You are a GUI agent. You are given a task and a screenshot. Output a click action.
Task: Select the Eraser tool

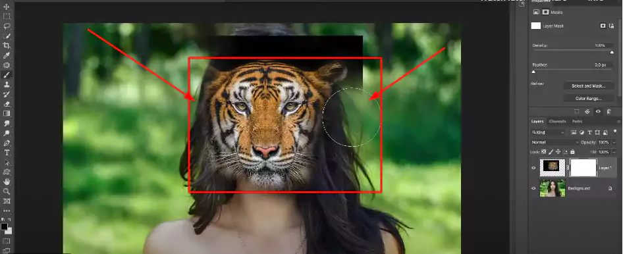pyautogui.click(x=7, y=104)
